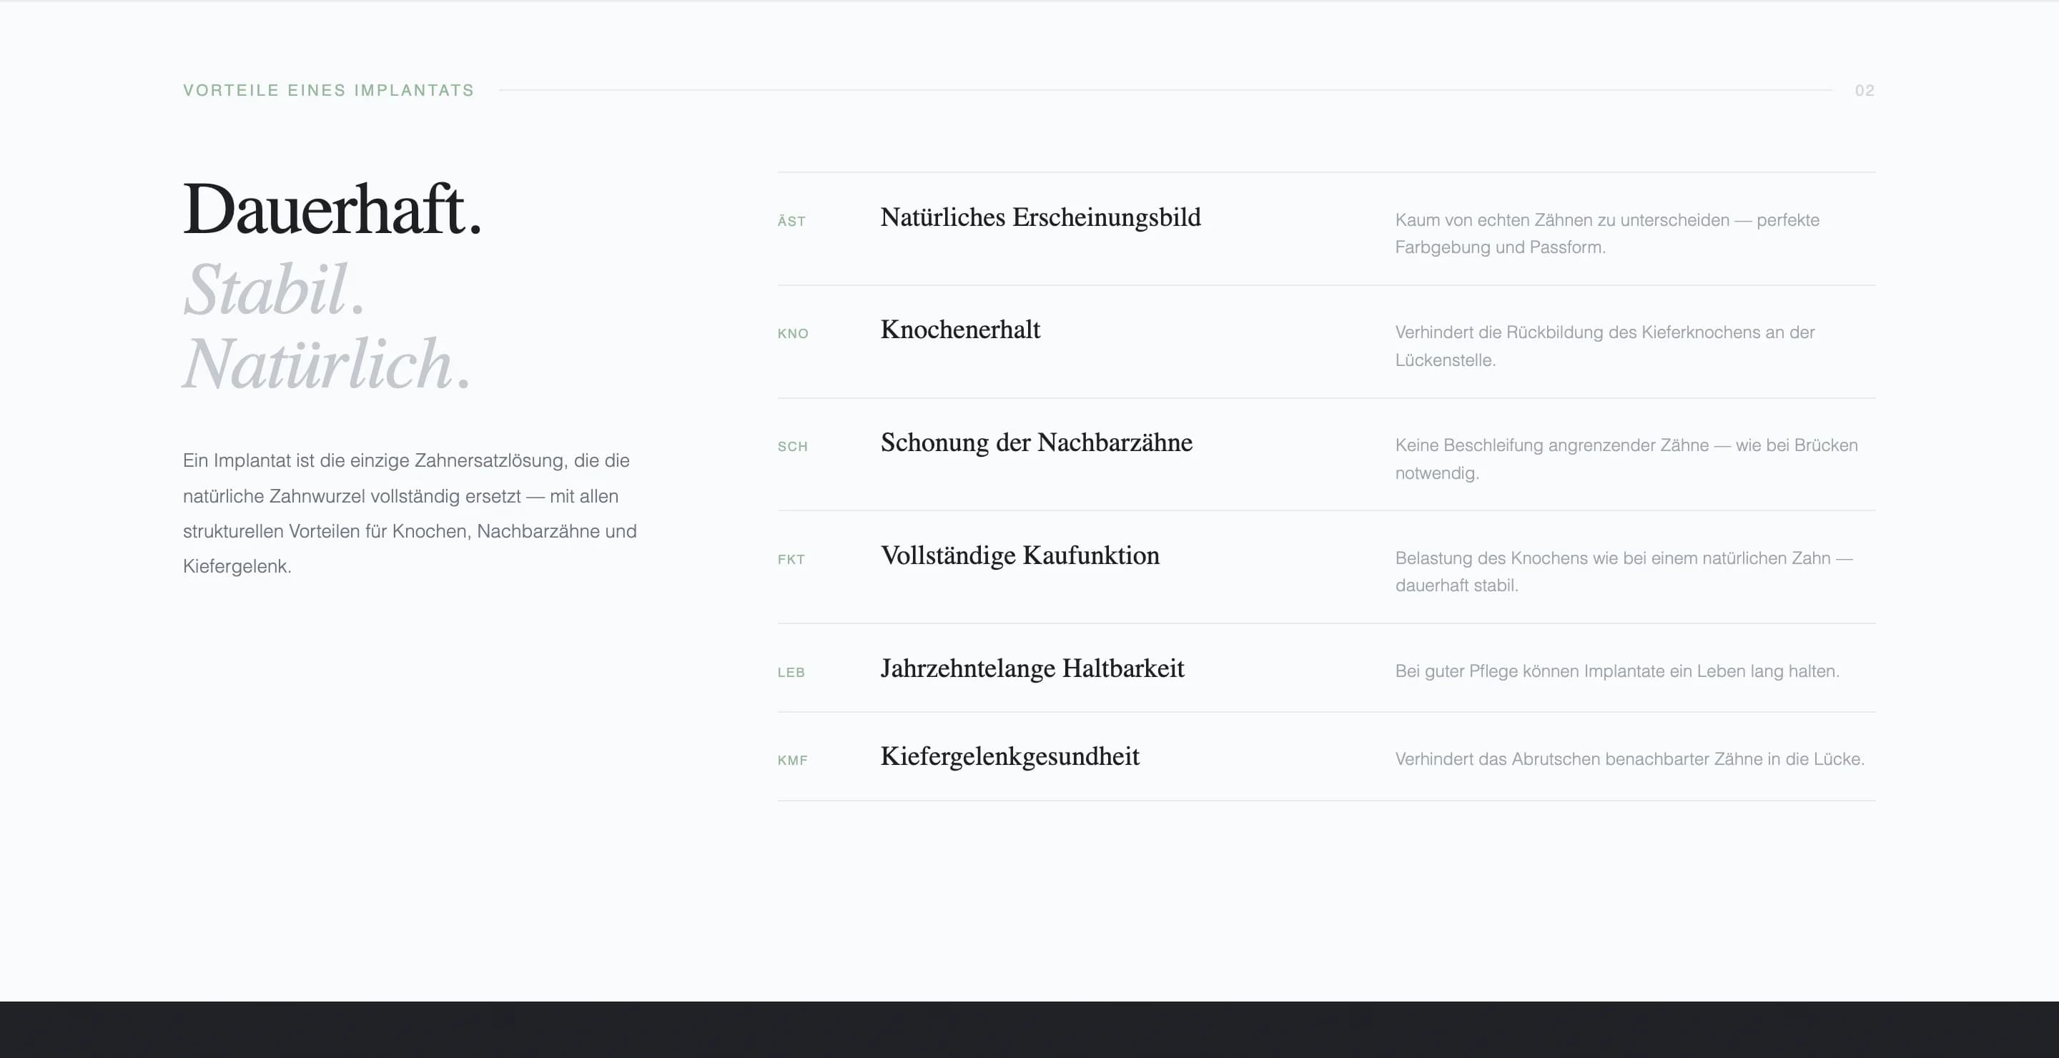2059x1058 pixels.
Task: Click the KMF tag label
Action: pos(792,761)
